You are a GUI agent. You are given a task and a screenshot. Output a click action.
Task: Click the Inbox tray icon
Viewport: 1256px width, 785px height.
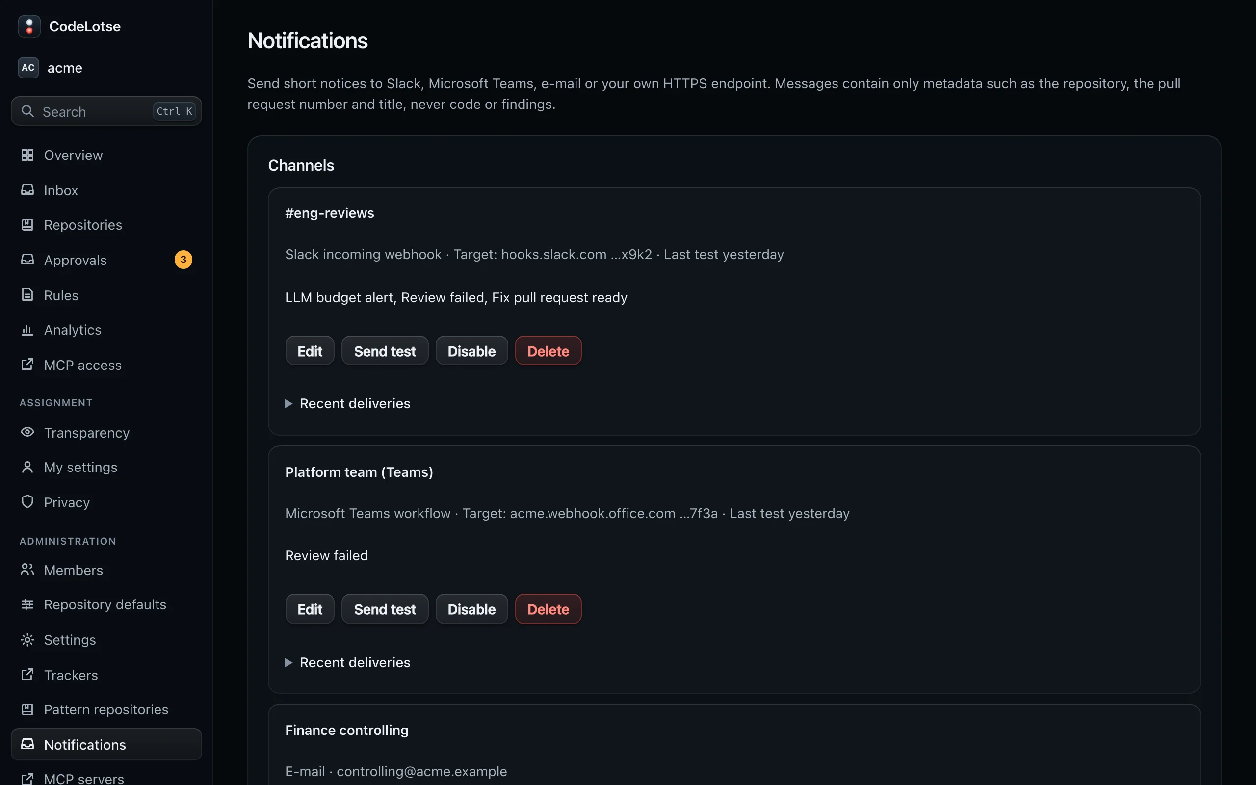click(x=27, y=190)
